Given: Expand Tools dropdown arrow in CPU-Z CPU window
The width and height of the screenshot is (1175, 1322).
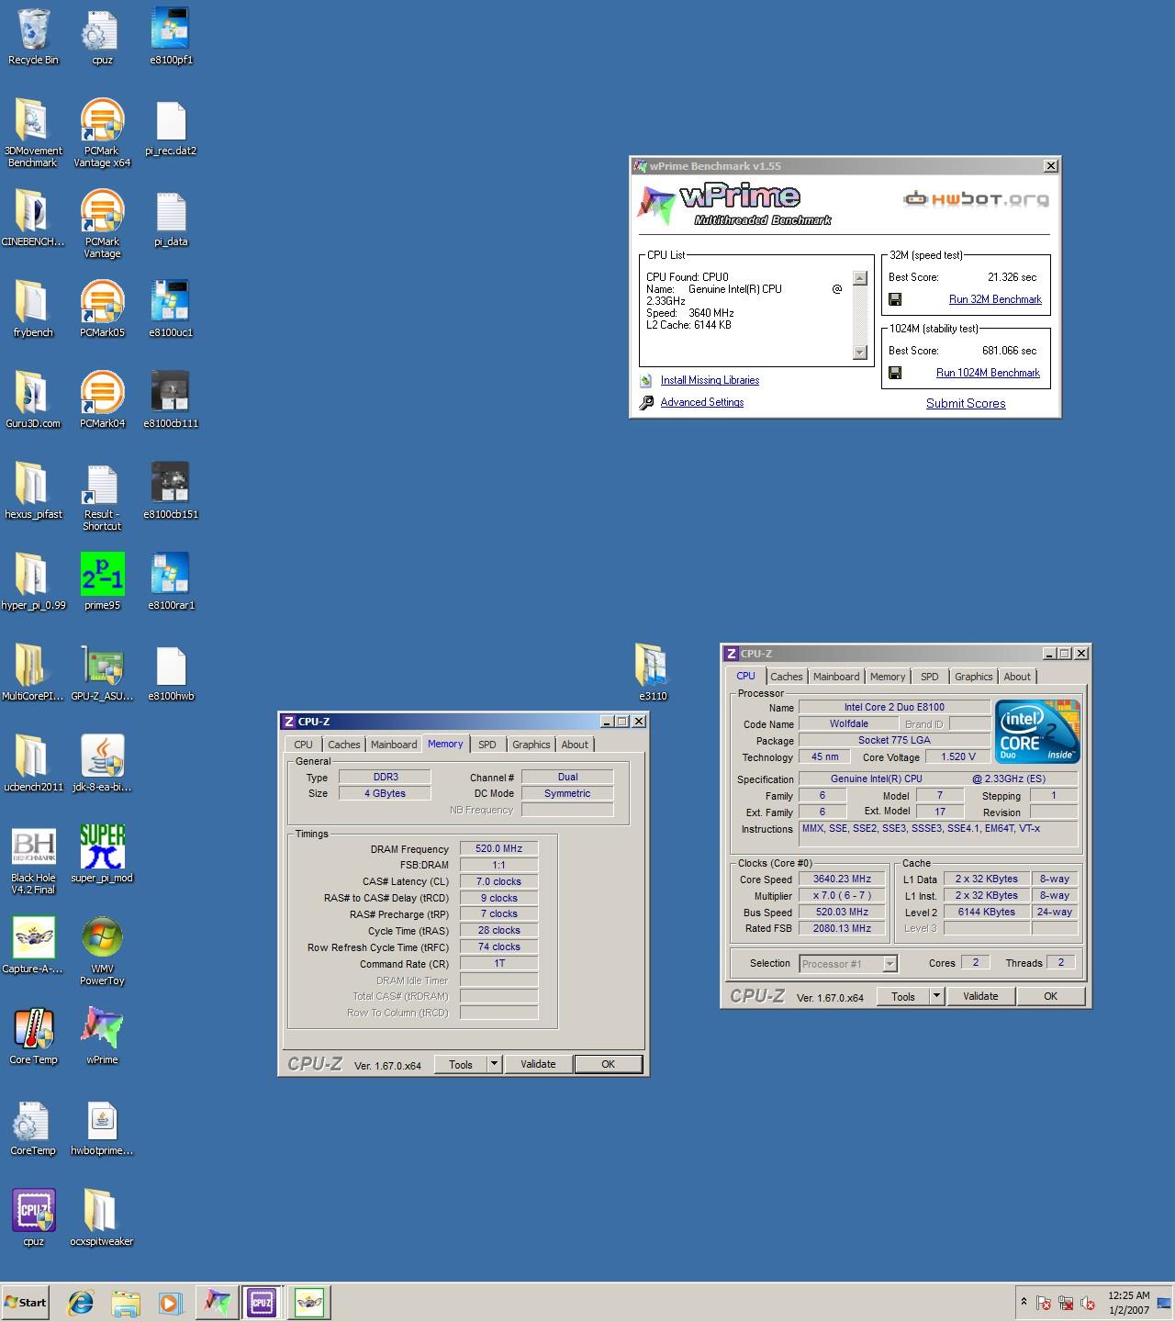Looking at the screenshot, I should click(x=936, y=996).
